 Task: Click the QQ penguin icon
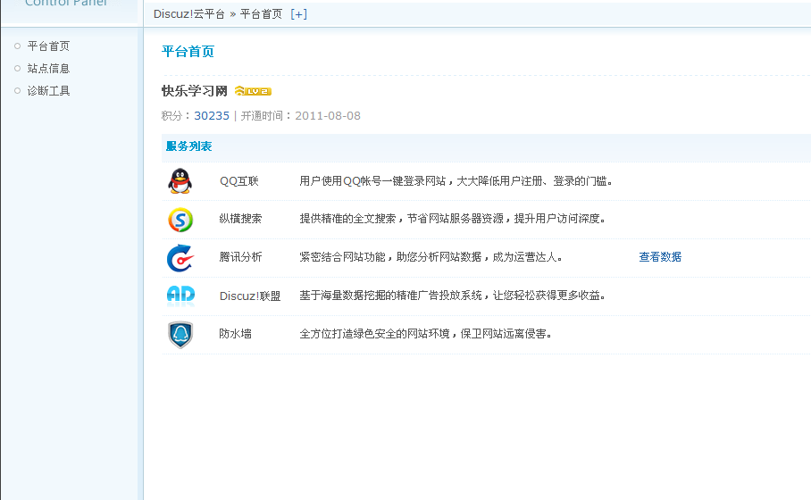pyautogui.click(x=180, y=181)
